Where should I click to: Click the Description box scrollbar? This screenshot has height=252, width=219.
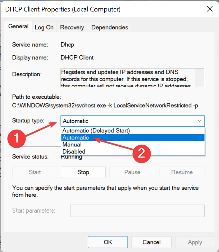201,77
